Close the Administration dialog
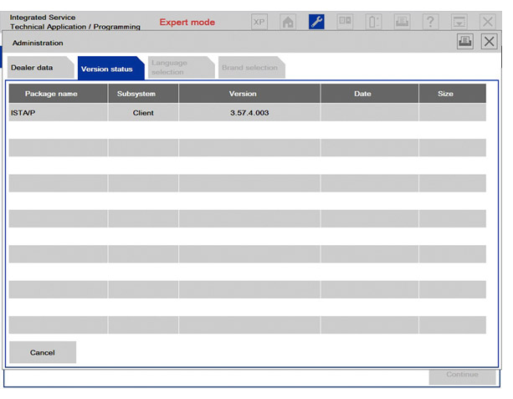Screen dimensions: 513x399 [489, 42]
